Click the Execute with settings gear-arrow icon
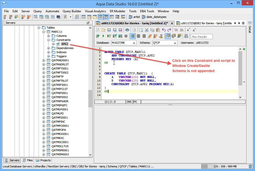The width and height of the screenshot is (255, 171). coord(98,36)
